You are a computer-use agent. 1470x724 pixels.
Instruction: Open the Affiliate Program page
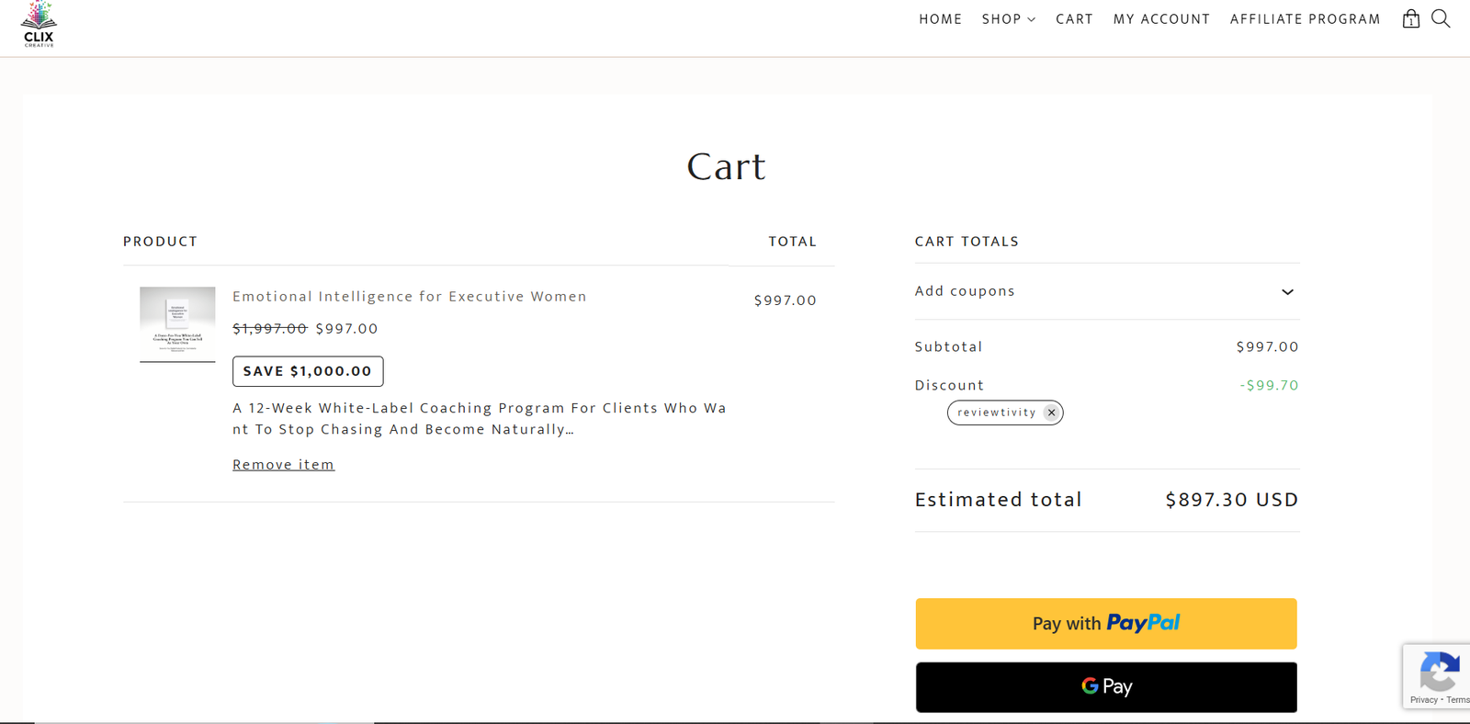[1305, 19]
